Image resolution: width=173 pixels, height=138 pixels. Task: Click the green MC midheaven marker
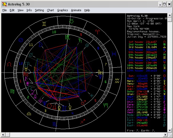68,37
